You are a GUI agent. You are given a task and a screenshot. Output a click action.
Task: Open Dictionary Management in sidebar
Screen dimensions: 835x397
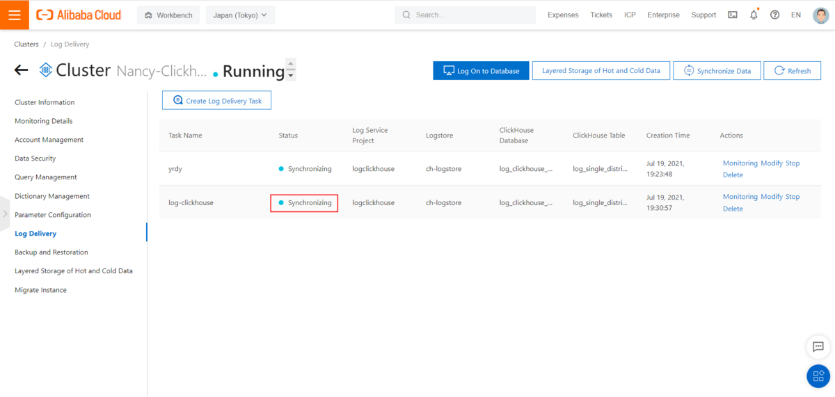pyautogui.click(x=52, y=196)
